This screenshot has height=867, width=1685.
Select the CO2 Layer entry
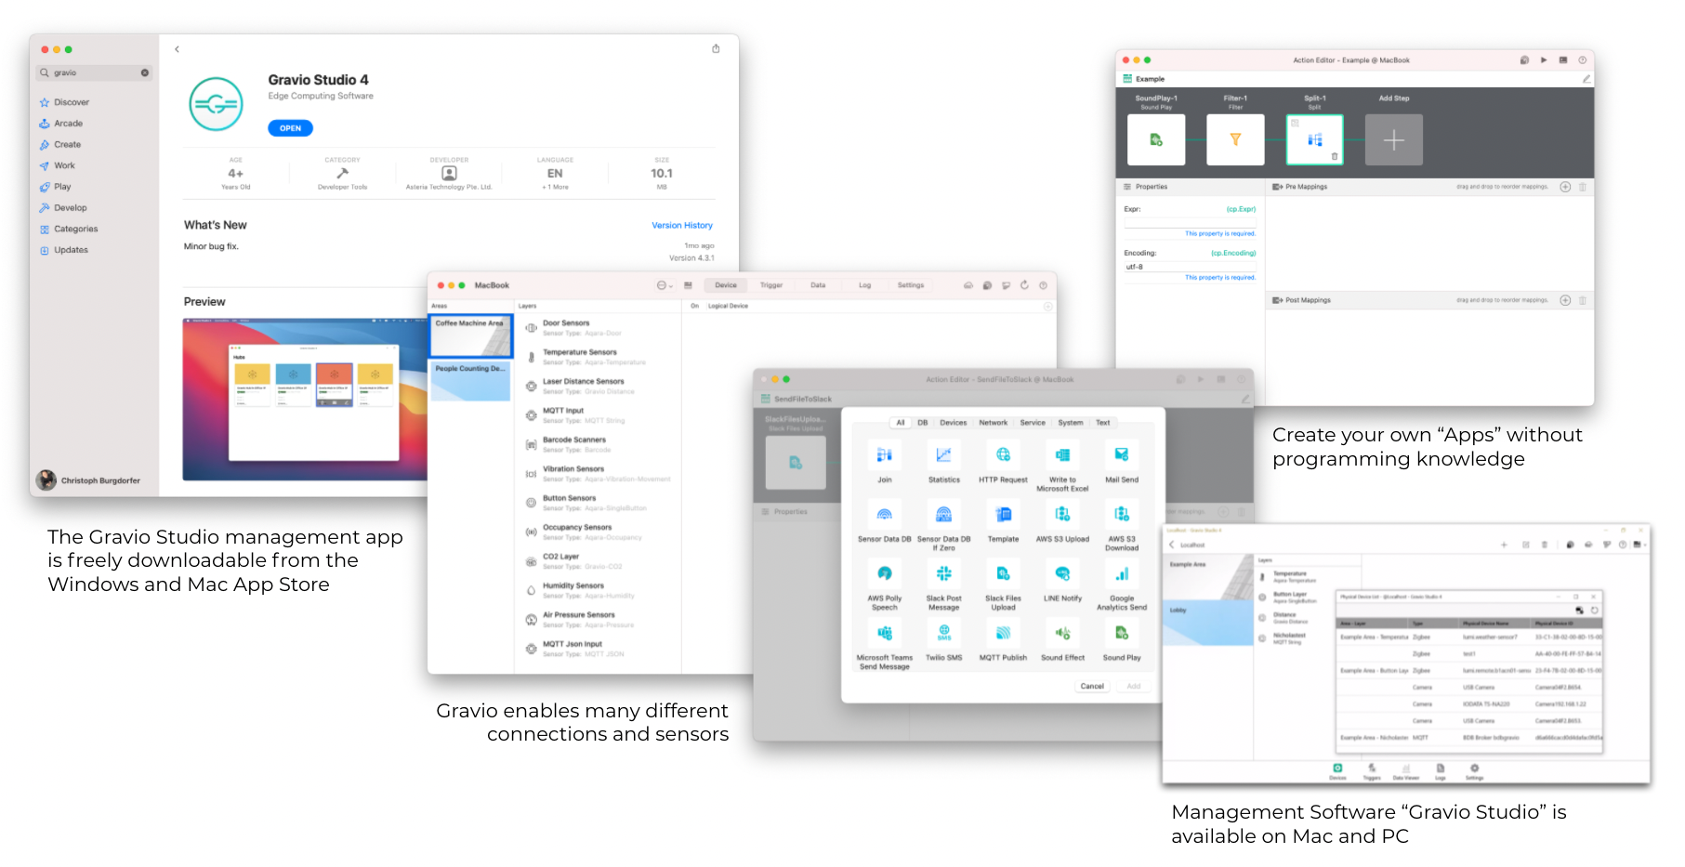coord(599,561)
